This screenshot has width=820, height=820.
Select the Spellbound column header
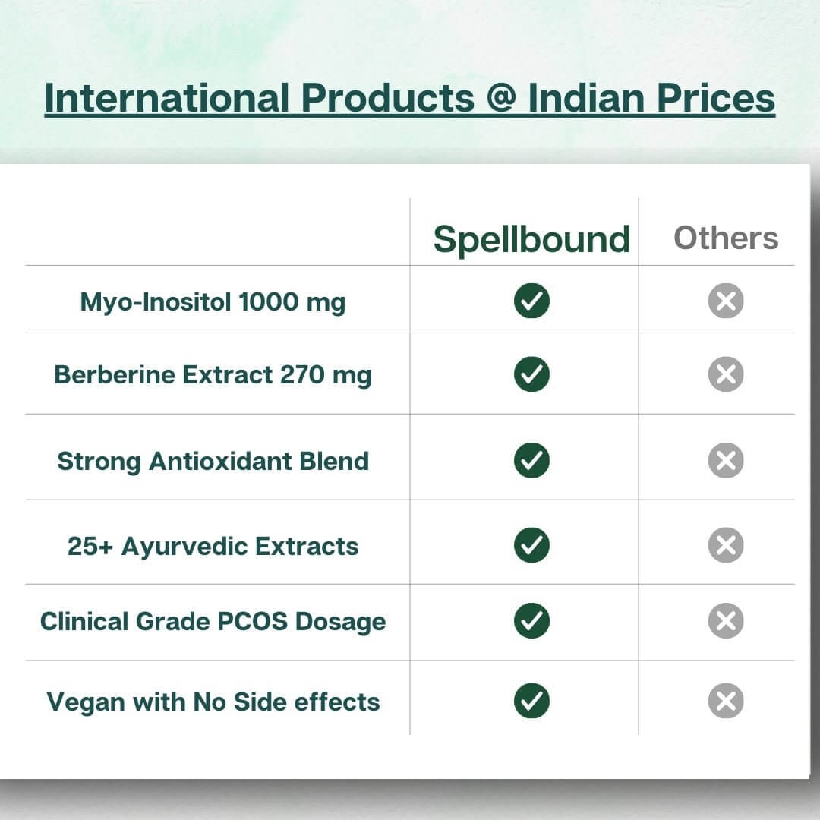coord(531,239)
